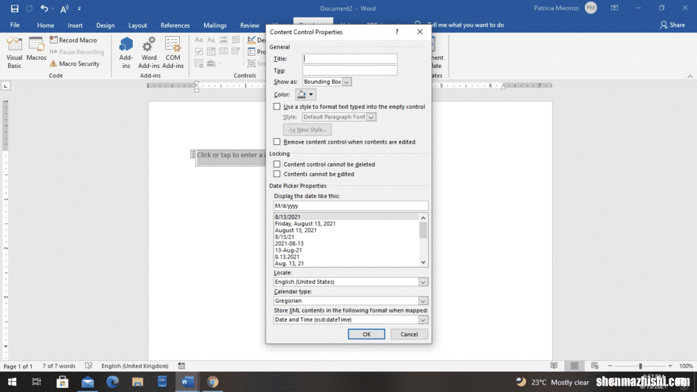Click Tell me what you want to do
The width and height of the screenshot is (697, 392).
[x=466, y=25]
